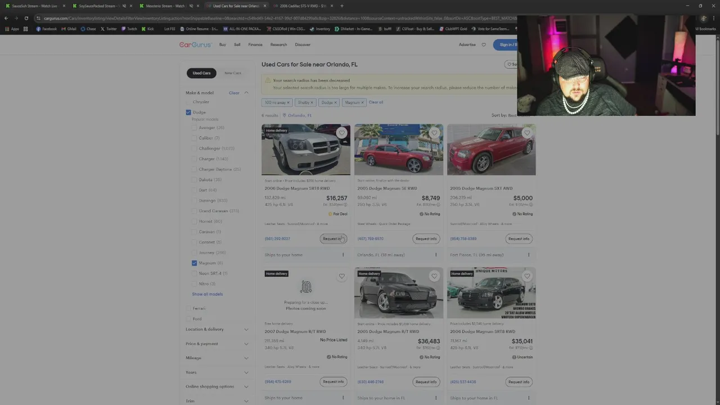This screenshot has width=720, height=405.
Task: Favorite the 2005 Dodge Magnum SXT AWD listing
Action: 527,133
